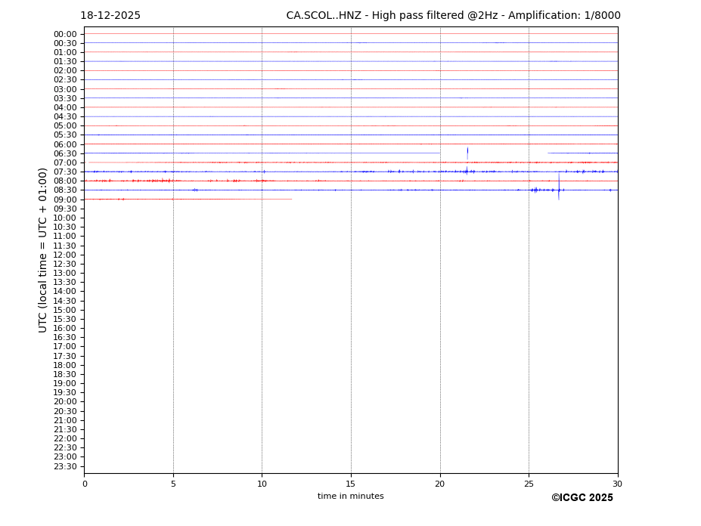Viewport: 701px width, 526px height.
Task: Click the blue spike on the 06:30 trace
Action: point(467,152)
